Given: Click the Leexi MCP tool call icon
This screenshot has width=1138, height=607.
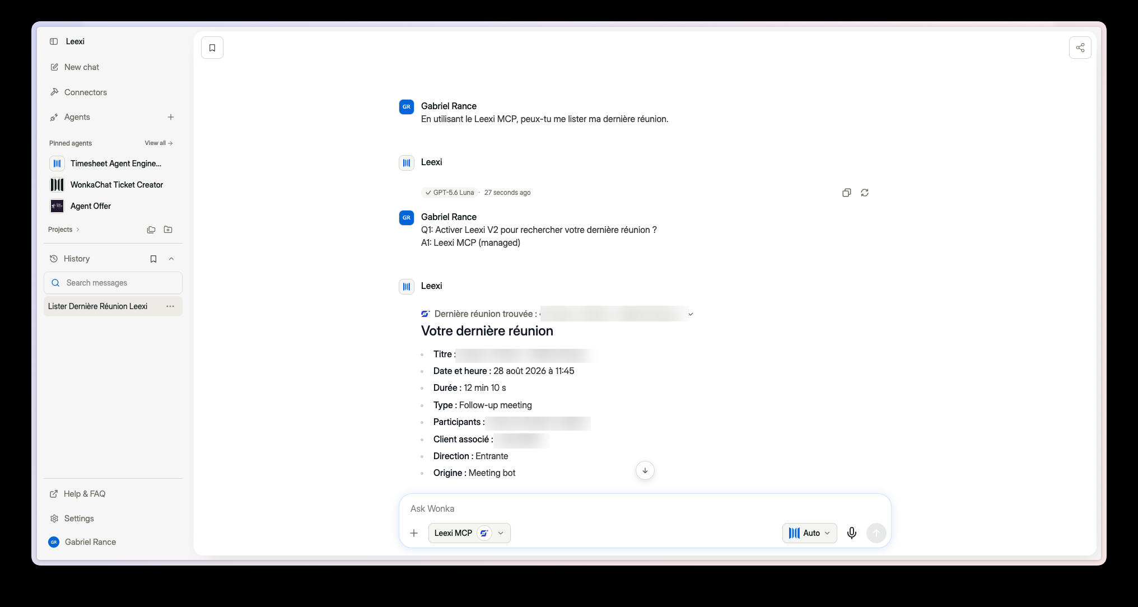Looking at the screenshot, I should tap(426, 314).
